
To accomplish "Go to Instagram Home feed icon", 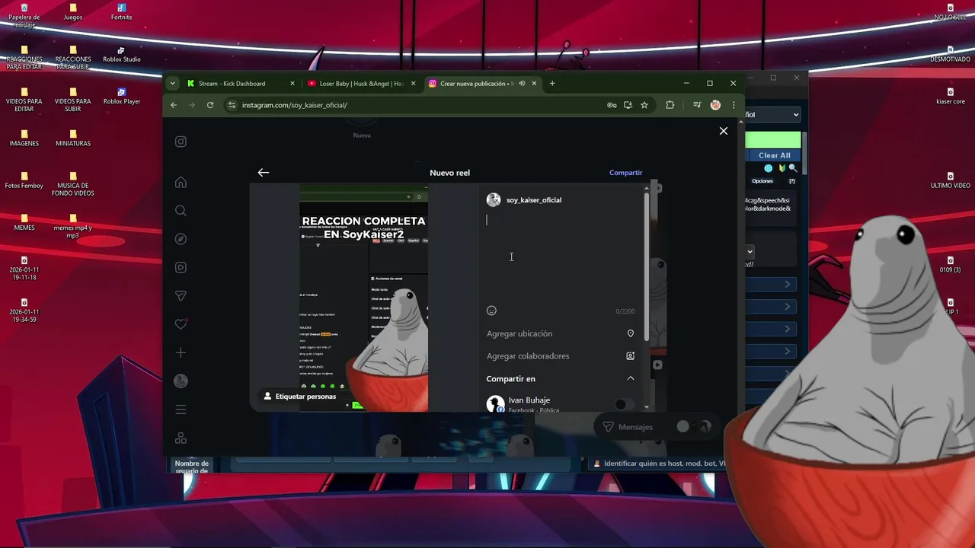I will click(181, 182).
